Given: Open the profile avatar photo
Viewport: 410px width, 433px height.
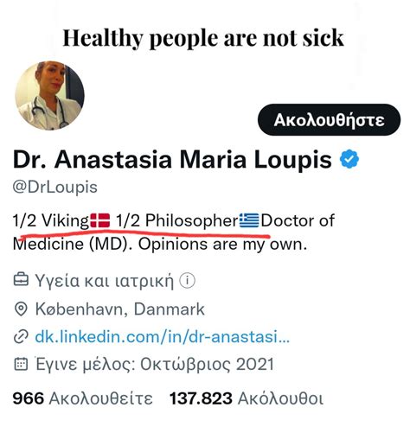Looking at the screenshot, I should pyautogui.click(x=49, y=96).
